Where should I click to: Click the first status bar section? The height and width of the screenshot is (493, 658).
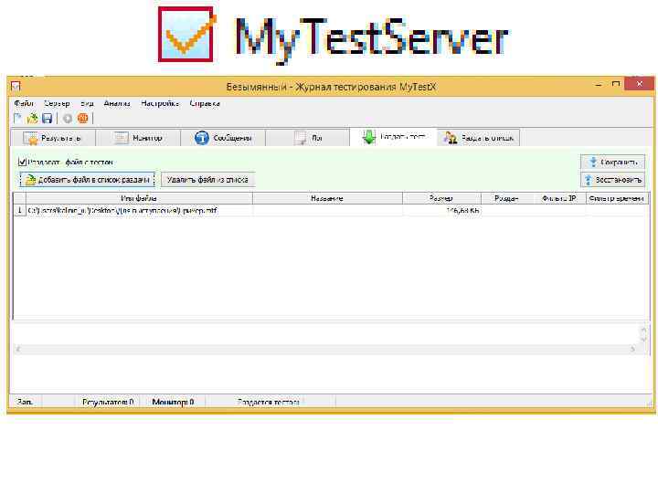point(26,402)
